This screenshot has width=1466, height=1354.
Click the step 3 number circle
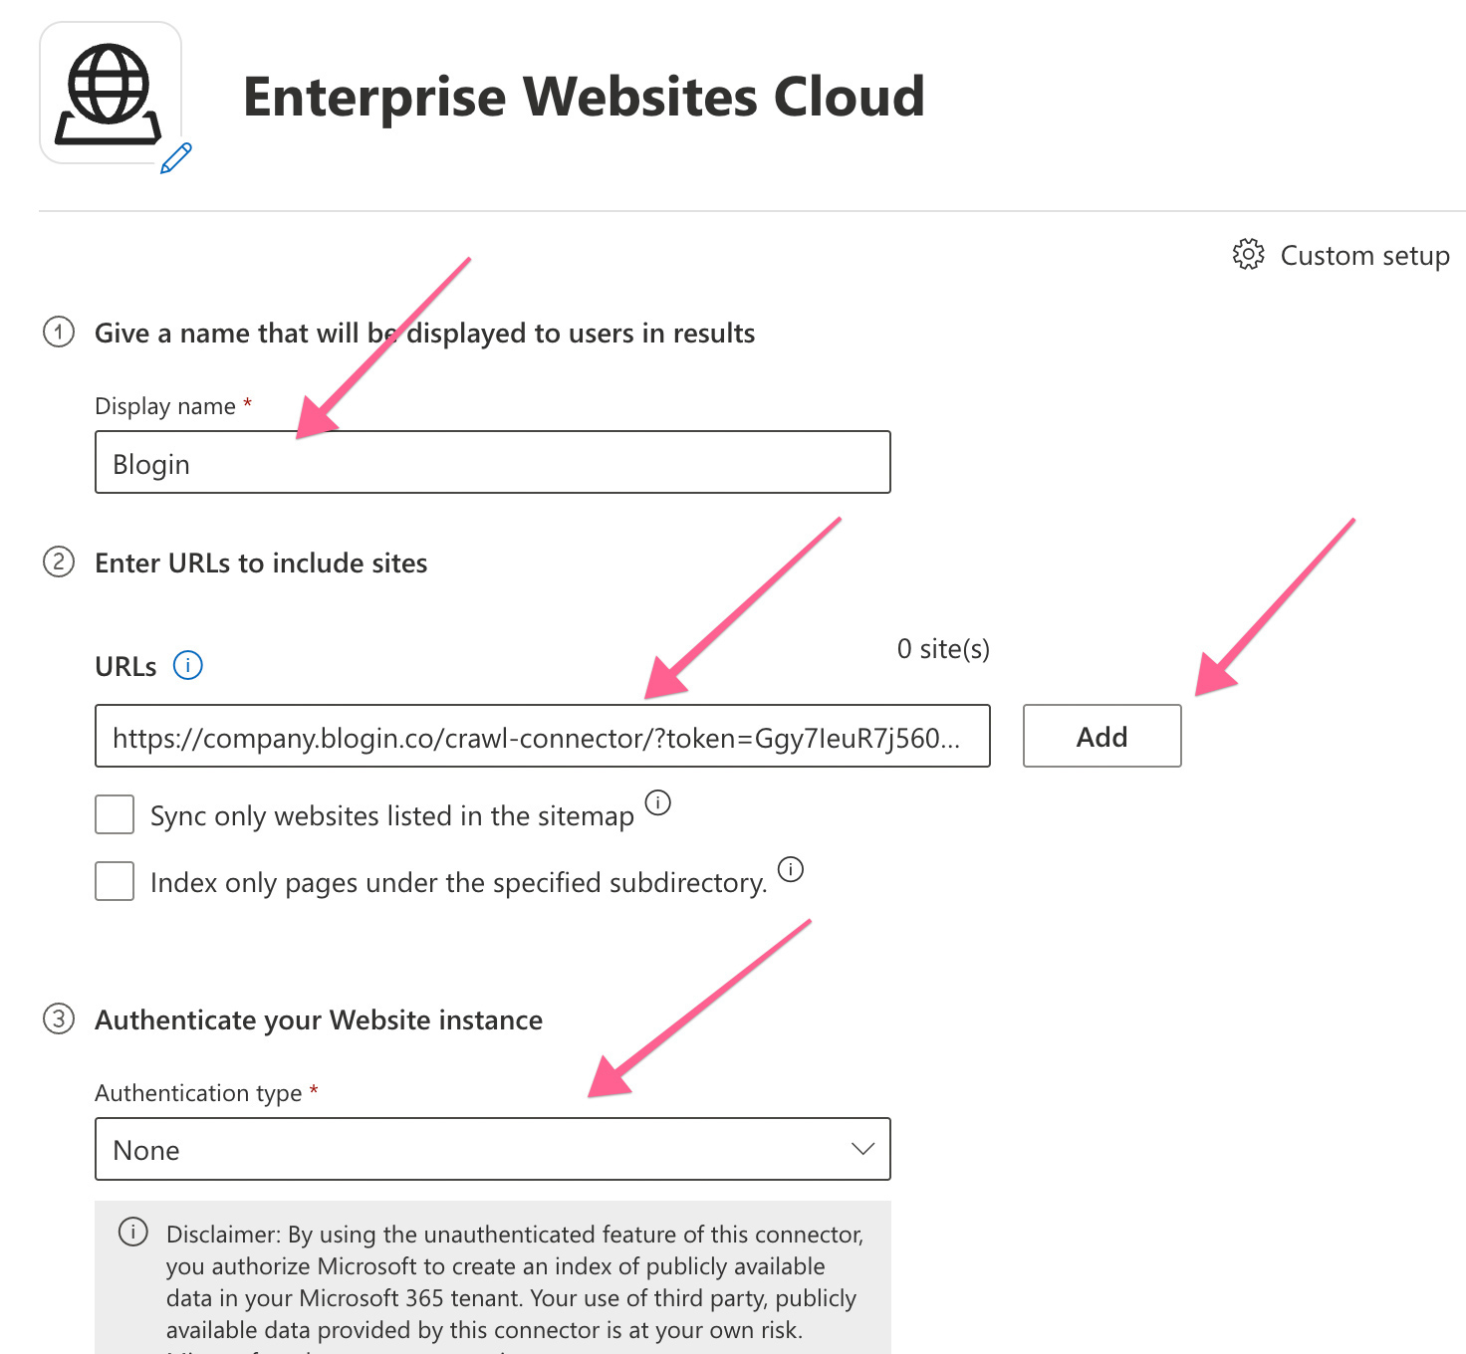pyautogui.click(x=59, y=1019)
